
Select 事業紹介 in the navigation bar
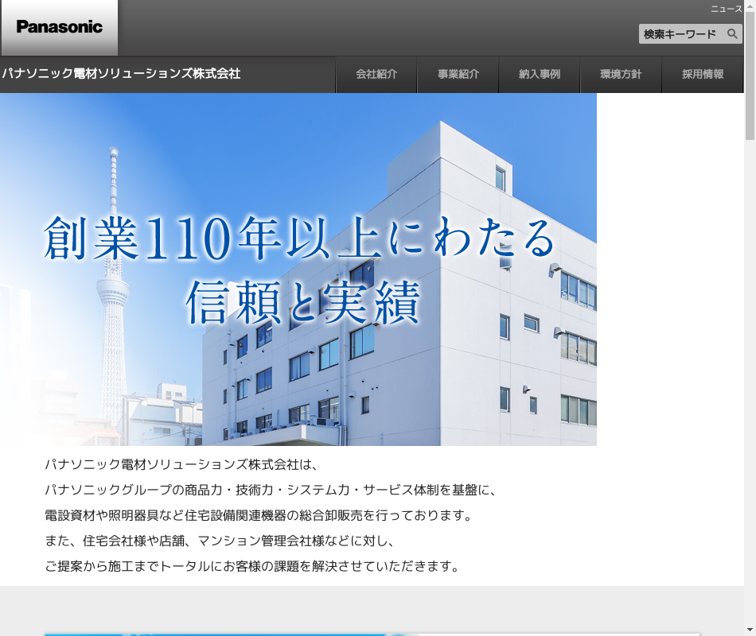[x=458, y=75]
